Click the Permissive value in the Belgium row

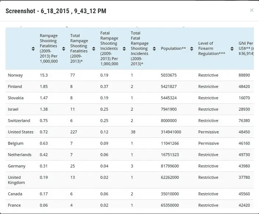coord(208,143)
